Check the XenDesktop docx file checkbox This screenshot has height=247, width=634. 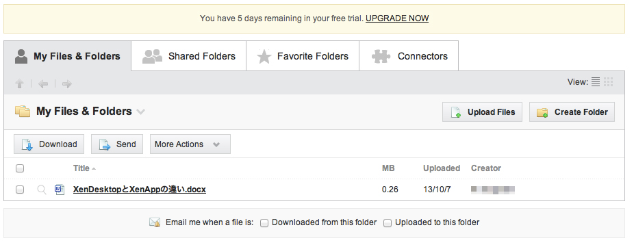(x=19, y=190)
